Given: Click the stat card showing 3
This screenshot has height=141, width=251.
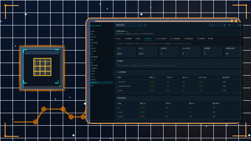Looking at the screenshot, I should 213,52.
